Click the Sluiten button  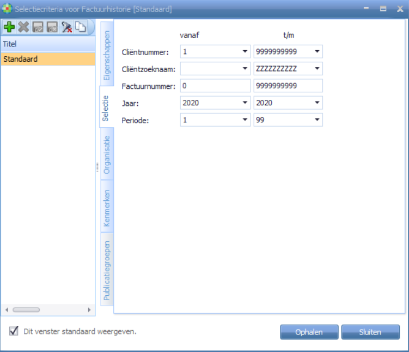(x=370, y=332)
